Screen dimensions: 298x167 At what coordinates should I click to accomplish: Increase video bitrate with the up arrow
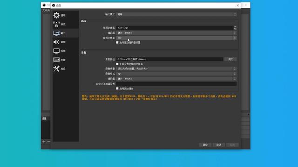click(235, 27)
